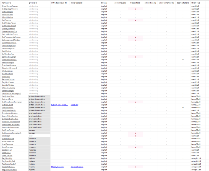This screenshot has height=171, width=209.
Task: Click the LoadCursorA import name
Action: (7, 156)
